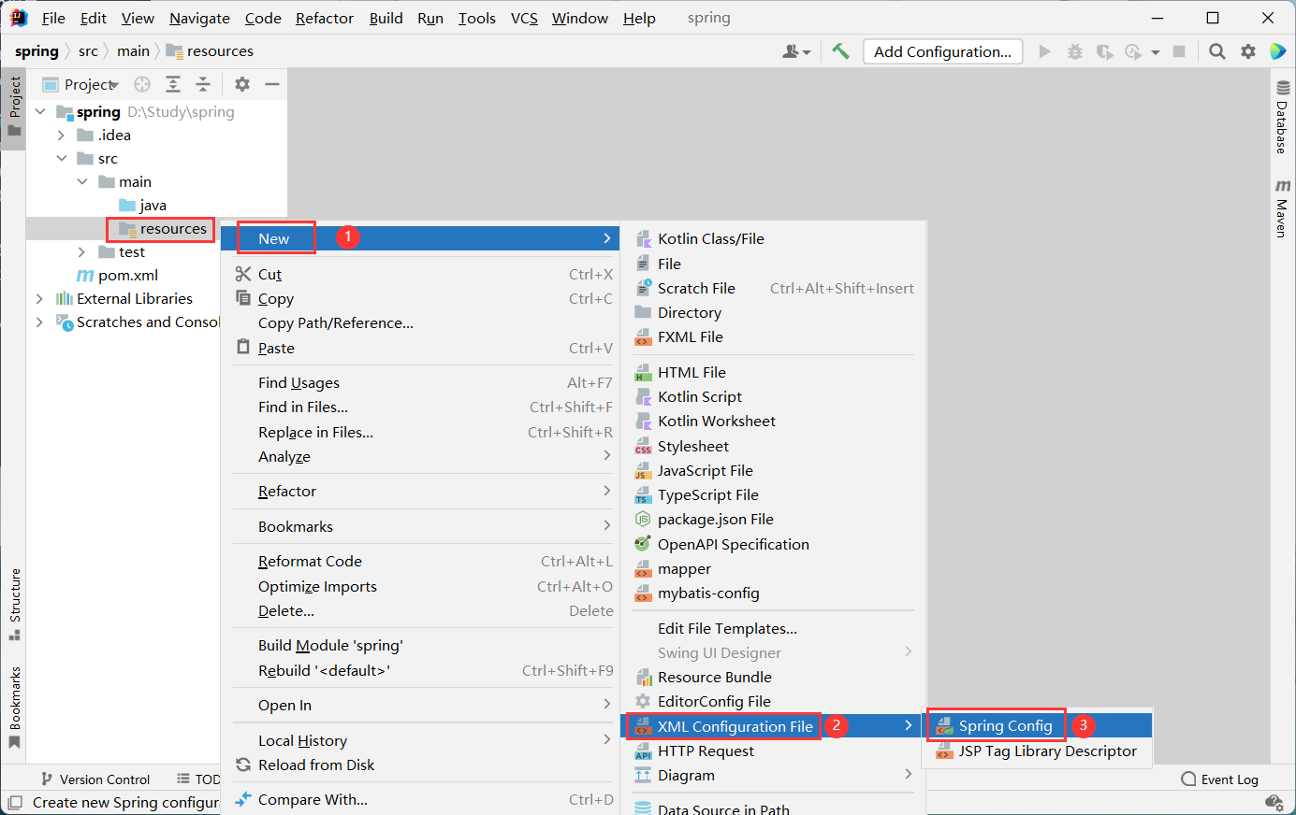Screen dimensions: 1296x815
Task: Click Select Opened File target icon
Action: (x=142, y=84)
